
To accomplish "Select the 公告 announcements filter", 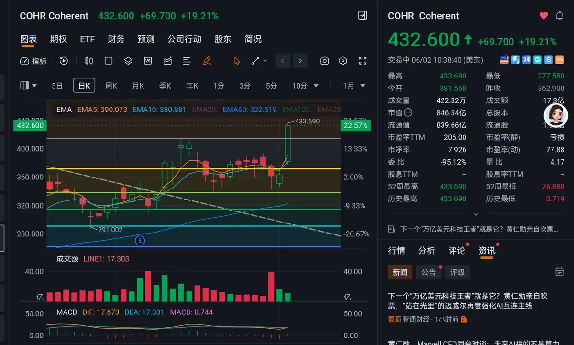I will 429,272.
